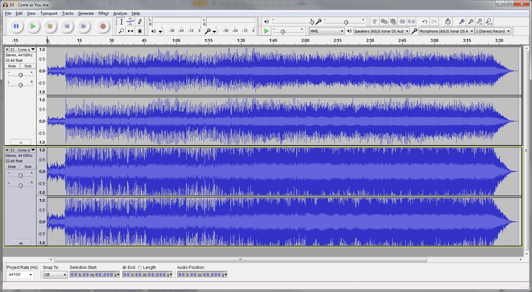This screenshot has height=292, width=532.
Task: Select the Draw (pencil) tool
Action: click(x=140, y=22)
